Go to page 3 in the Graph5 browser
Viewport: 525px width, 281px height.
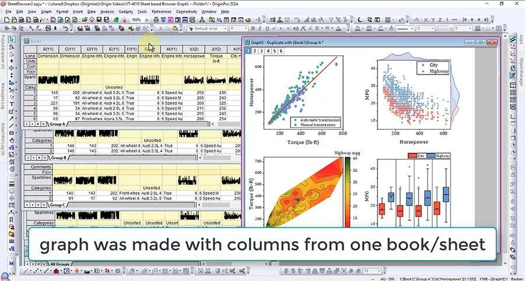click(261, 51)
